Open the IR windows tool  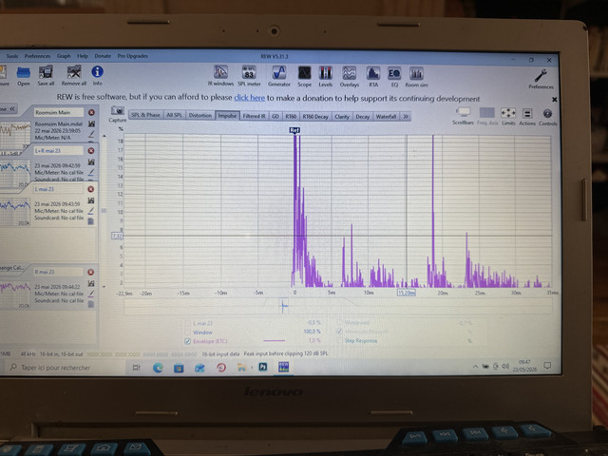click(220, 76)
